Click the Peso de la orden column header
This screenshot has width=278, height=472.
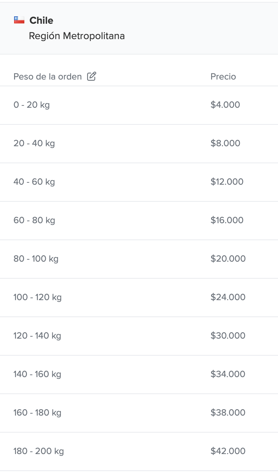tap(48, 77)
